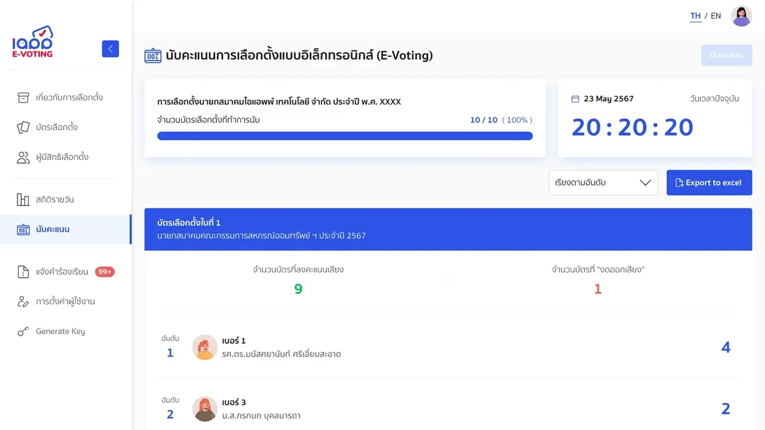
Task: Click the score 4 for เบอร์ 1
Action: coord(726,348)
